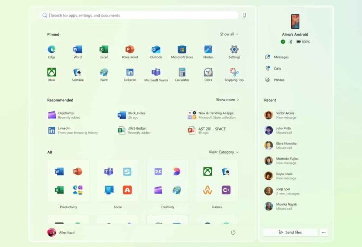Click the phone battery 100% indicator
The width and height of the screenshot is (362, 247).
point(303,42)
